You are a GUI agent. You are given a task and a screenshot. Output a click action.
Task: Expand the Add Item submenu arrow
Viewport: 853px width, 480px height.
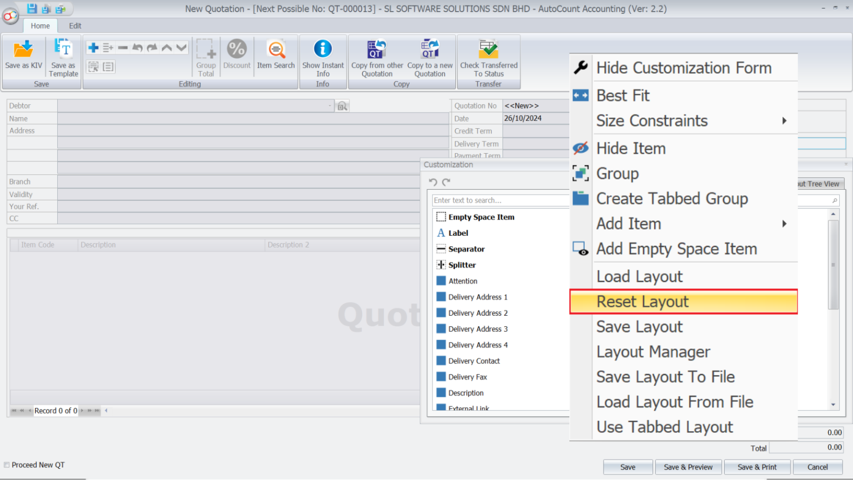pos(784,224)
